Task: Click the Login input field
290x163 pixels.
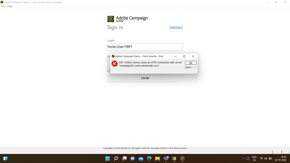Action: [145, 47]
